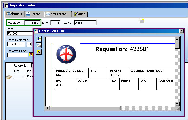Click the preview scroll left arrow

48,108
